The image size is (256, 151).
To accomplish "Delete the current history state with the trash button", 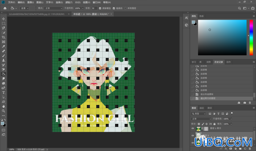I will pyautogui.click(x=250, y=103).
